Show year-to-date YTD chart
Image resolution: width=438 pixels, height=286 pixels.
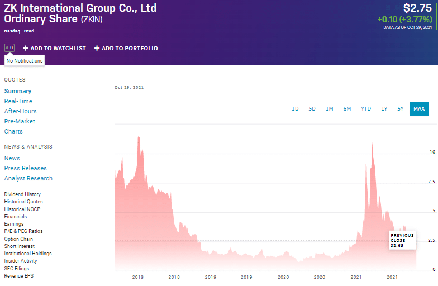(365, 108)
